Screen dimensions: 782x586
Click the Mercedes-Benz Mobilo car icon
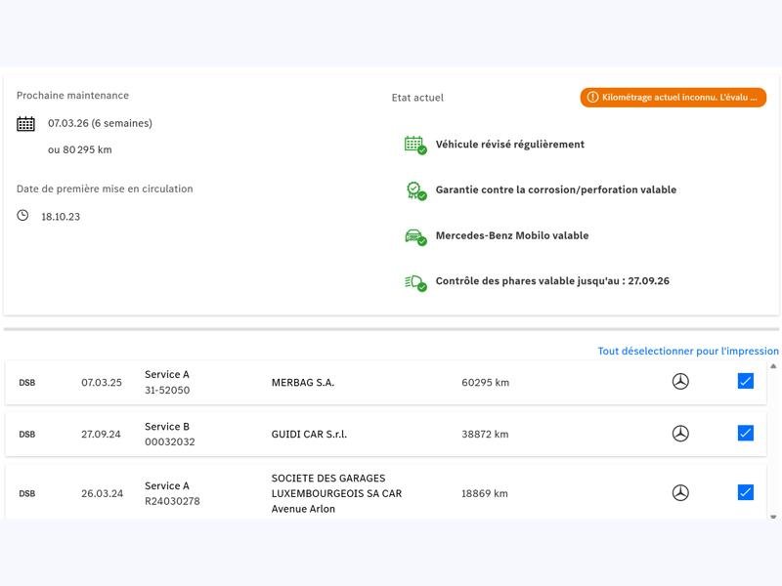pyautogui.click(x=414, y=236)
